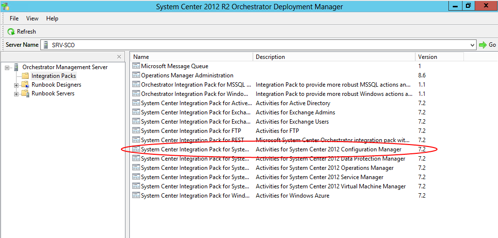Click the icon on the Windows Azure row
498x238 pixels.
click(136, 196)
